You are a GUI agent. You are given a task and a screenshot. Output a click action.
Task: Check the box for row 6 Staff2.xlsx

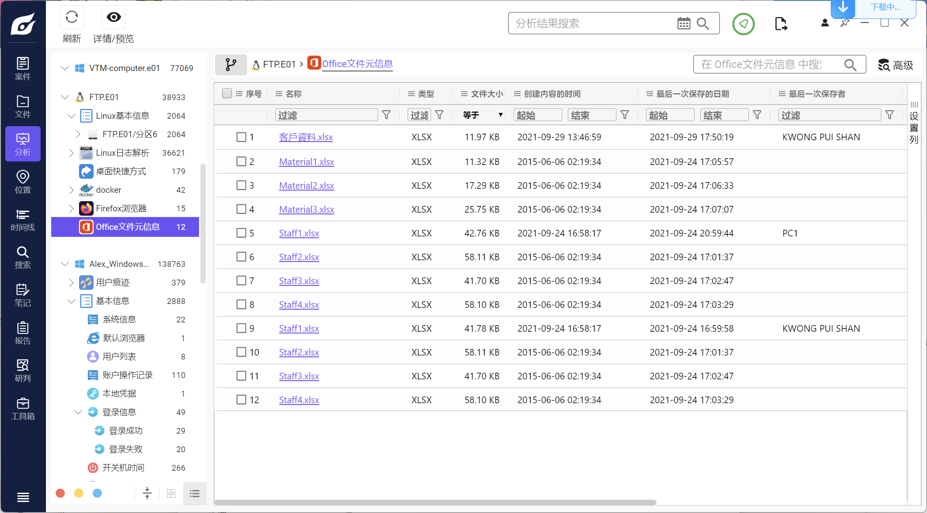click(x=241, y=257)
